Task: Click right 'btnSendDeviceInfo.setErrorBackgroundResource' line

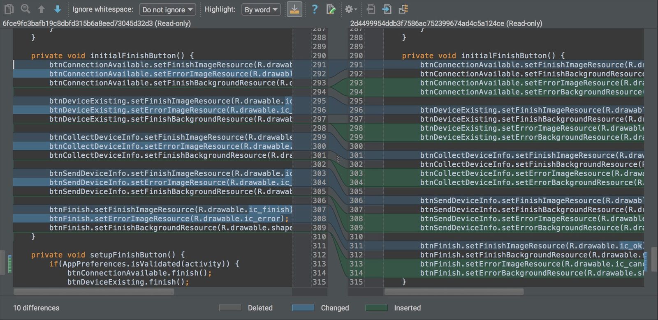Action: pyautogui.click(x=532, y=228)
